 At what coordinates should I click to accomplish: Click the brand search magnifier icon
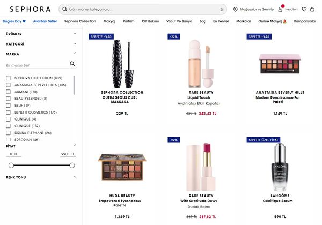pos(72,64)
